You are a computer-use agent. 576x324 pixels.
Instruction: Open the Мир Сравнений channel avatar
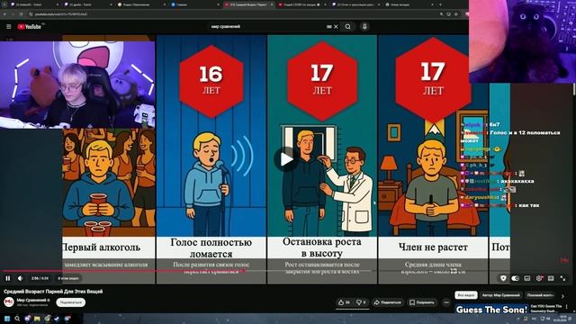tap(9, 302)
